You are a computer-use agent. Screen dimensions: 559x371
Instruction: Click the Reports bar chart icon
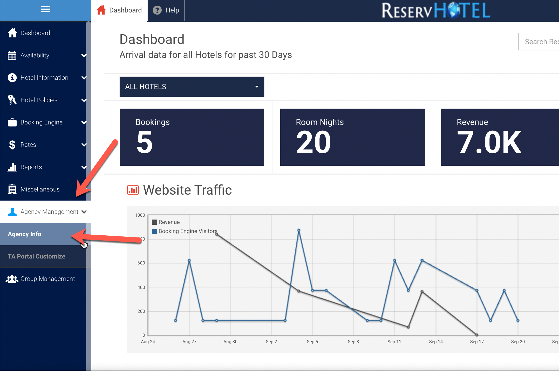tap(12, 167)
